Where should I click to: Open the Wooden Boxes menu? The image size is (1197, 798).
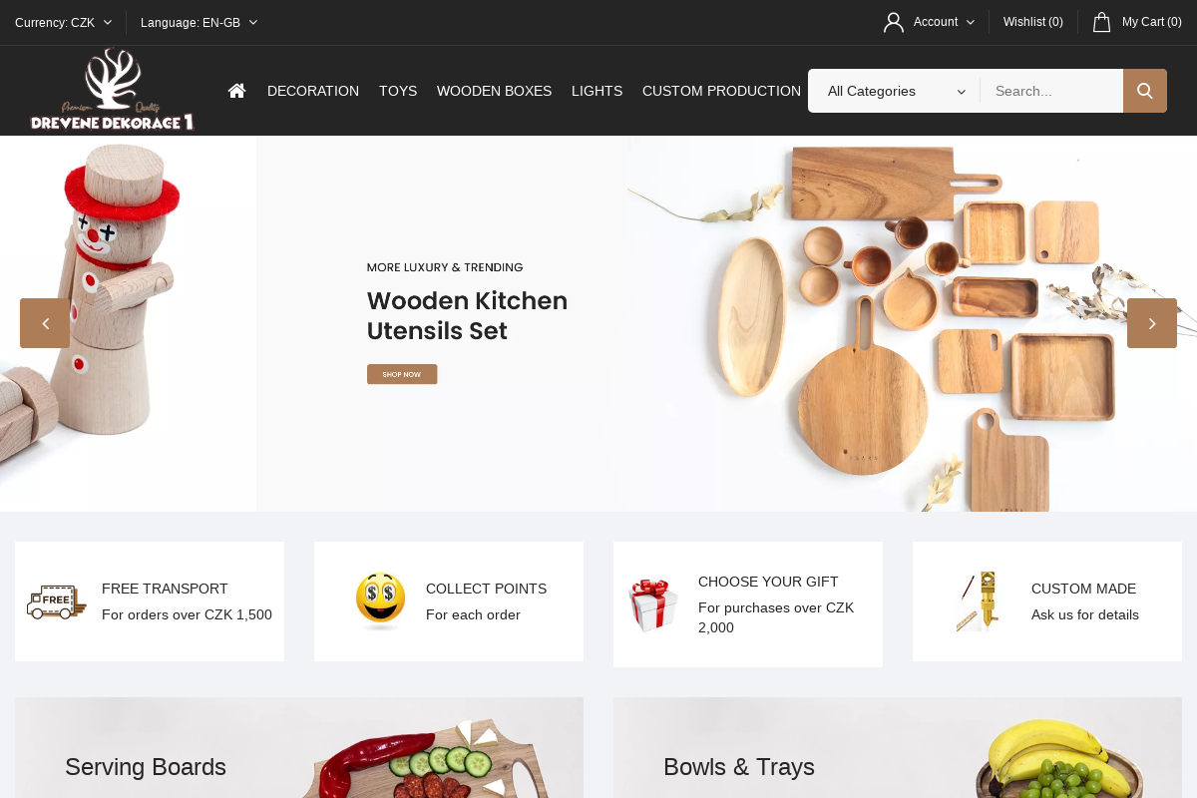(x=494, y=91)
